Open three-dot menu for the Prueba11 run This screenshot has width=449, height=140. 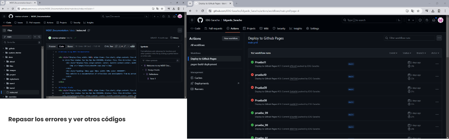pyautogui.click(x=437, y=64)
